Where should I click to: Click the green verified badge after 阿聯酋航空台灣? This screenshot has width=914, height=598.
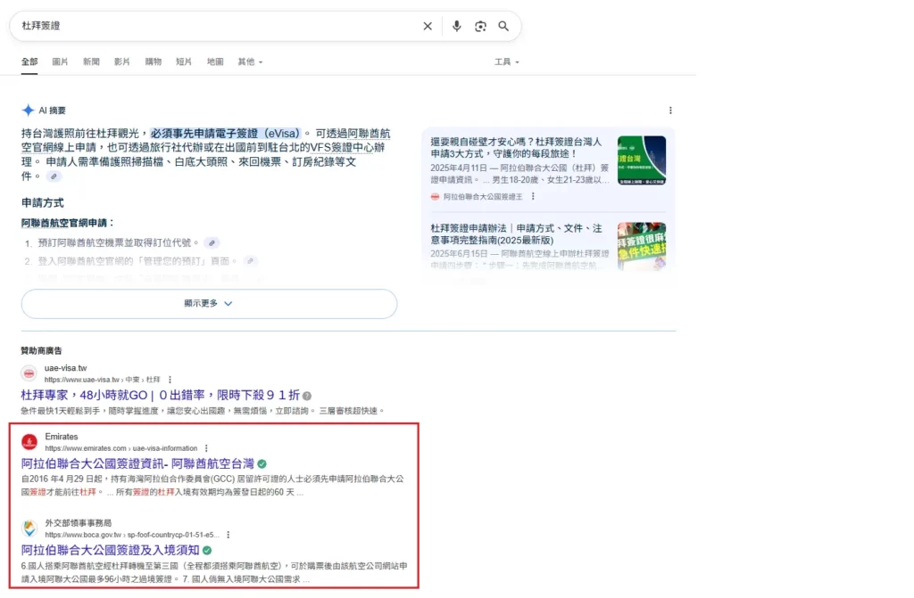pos(262,464)
